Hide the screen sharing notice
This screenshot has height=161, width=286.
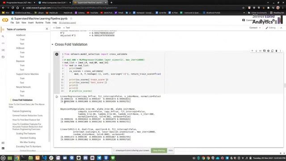(x=171, y=150)
